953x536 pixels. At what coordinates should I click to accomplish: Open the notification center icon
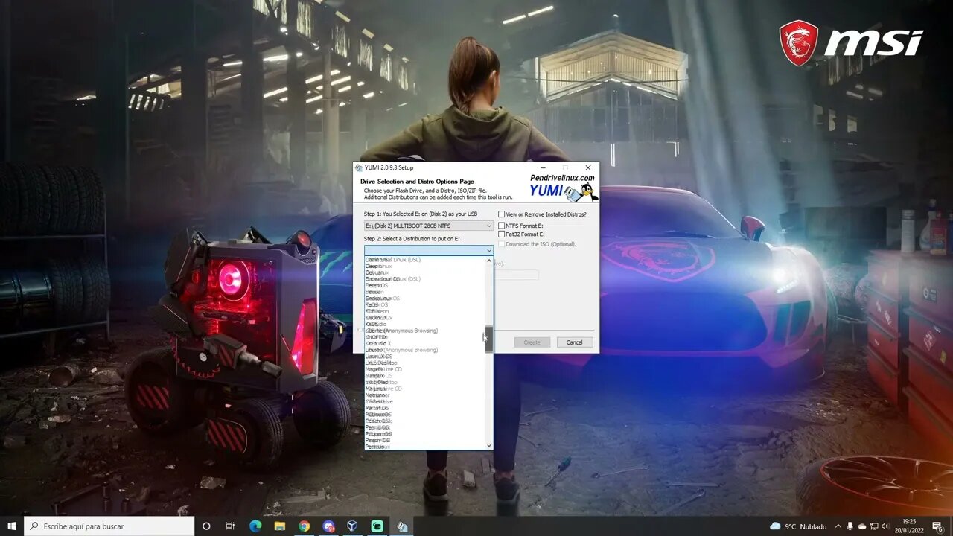coord(938,526)
